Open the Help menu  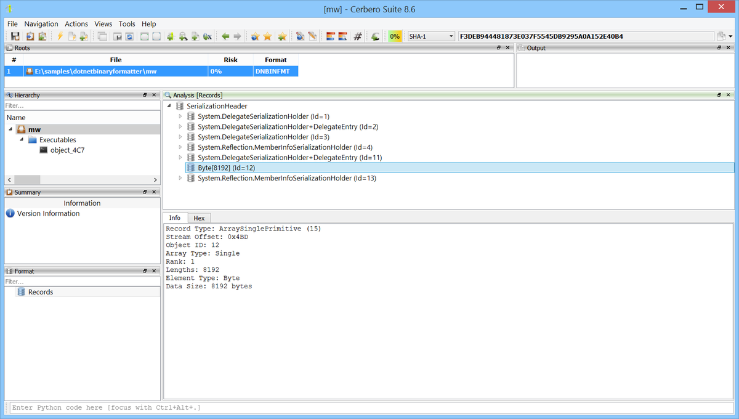click(x=149, y=23)
